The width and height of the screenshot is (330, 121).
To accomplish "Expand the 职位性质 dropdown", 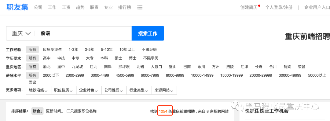I will [64, 90].
